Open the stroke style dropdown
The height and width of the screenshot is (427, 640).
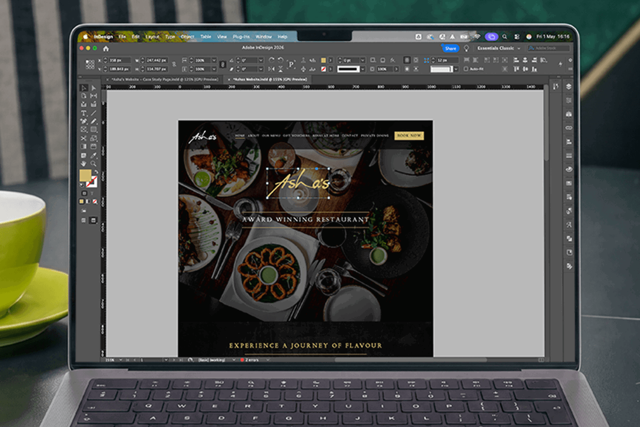point(362,69)
